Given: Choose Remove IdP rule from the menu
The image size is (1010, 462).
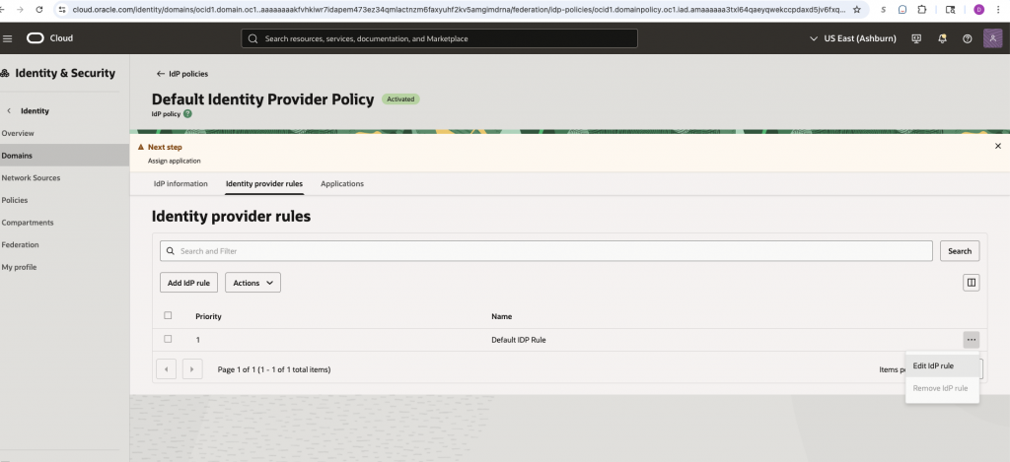Looking at the screenshot, I should pos(942,388).
